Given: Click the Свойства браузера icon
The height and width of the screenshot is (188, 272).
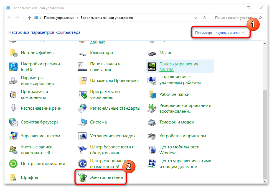Looking at the screenshot, I should pyautogui.click(x=13, y=122).
